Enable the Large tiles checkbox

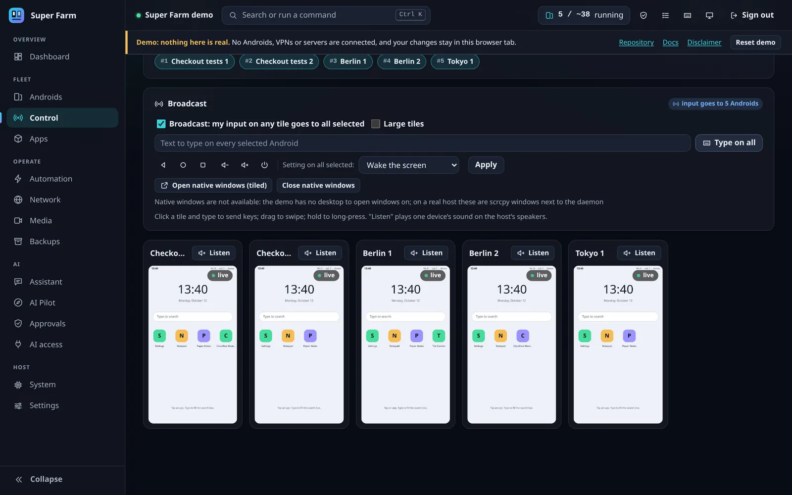[x=376, y=124]
